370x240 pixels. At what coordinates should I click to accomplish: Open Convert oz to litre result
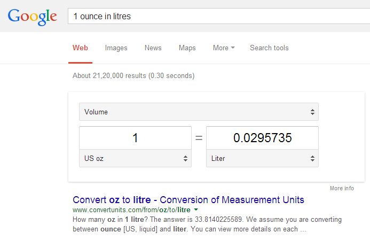coord(188,200)
